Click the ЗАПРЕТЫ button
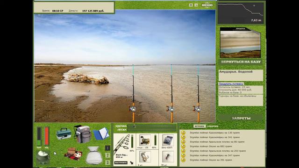Viewport: 299px width, 168px height. click(241, 118)
